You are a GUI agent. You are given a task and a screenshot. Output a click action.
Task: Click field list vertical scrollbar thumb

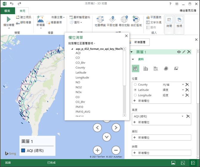(124, 68)
